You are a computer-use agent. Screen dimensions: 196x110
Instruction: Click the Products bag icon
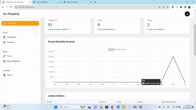click(x=4, y=42)
